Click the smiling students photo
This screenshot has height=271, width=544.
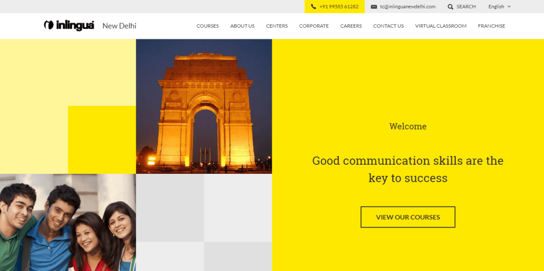pyautogui.click(x=68, y=222)
